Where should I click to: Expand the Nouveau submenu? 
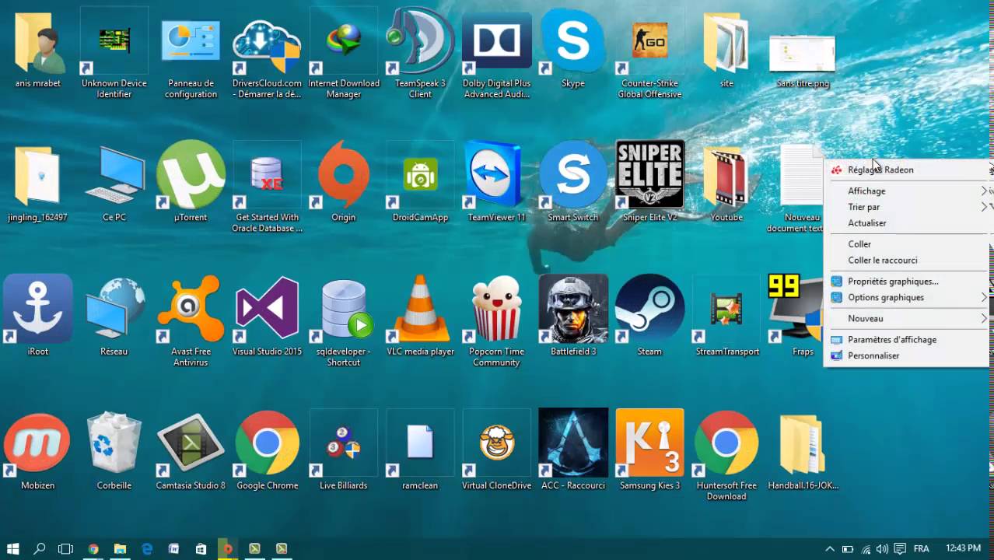pos(907,319)
